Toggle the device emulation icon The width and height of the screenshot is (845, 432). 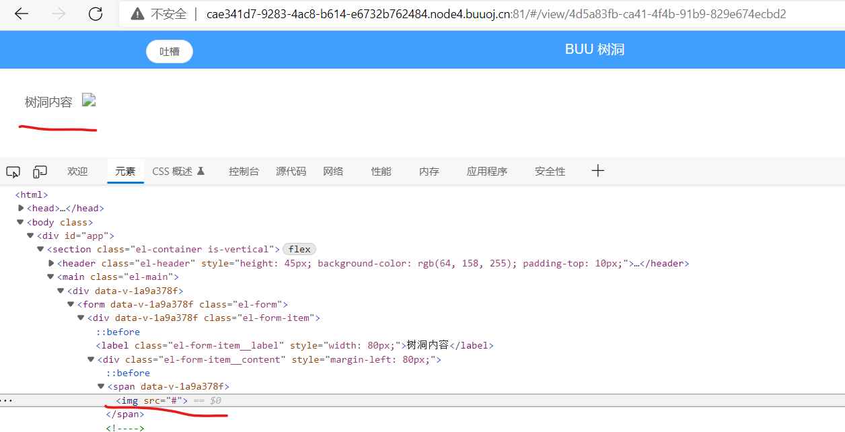pyautogui.click(x=40, y=172)
